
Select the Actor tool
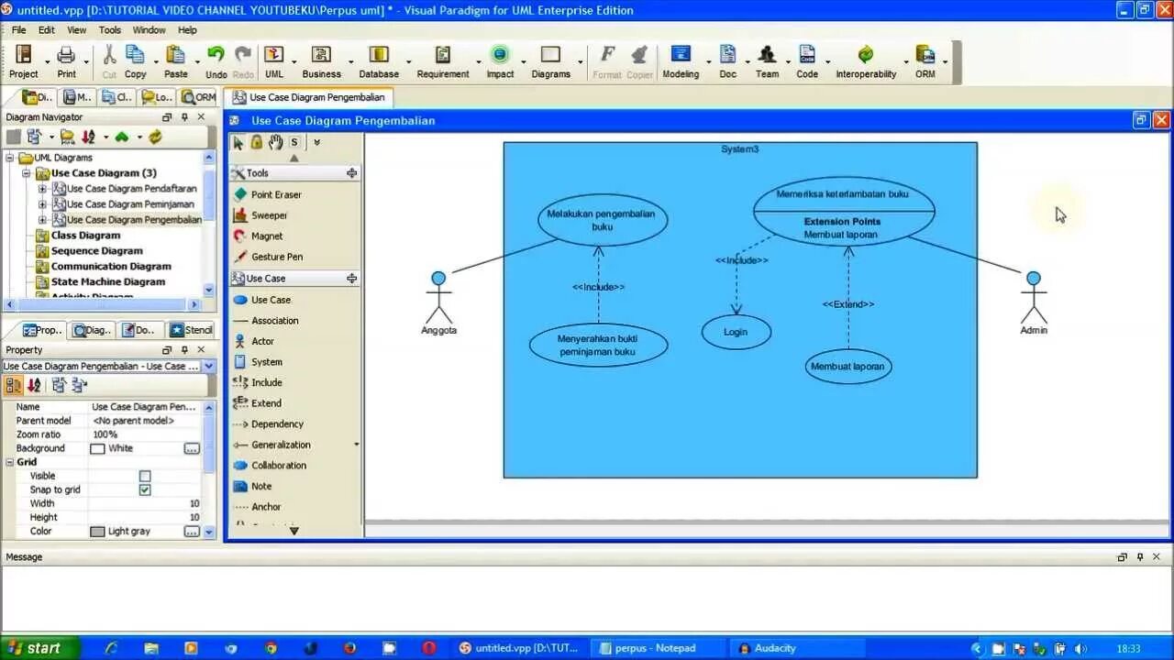click(262, 341)
